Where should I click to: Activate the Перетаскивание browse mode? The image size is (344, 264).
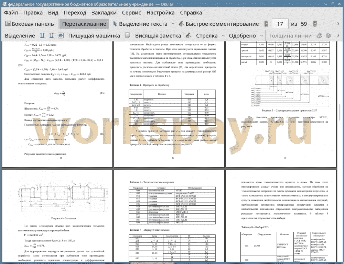(84, 24)
